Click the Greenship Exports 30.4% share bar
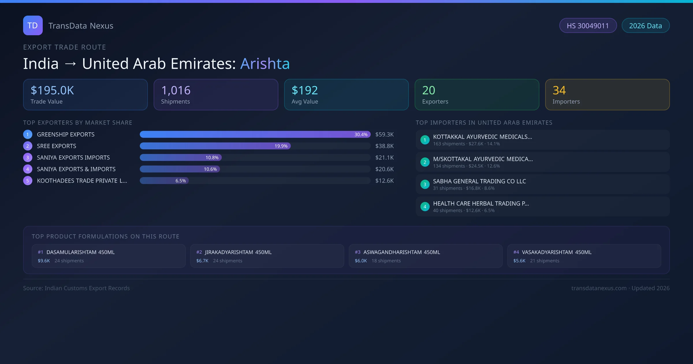Screen dimensions: 693x364 click(255, 134)
